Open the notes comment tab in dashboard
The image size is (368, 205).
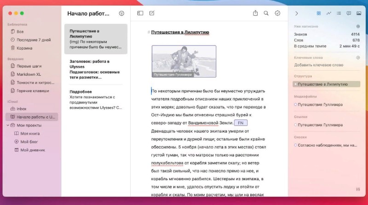tap(349, 13)
